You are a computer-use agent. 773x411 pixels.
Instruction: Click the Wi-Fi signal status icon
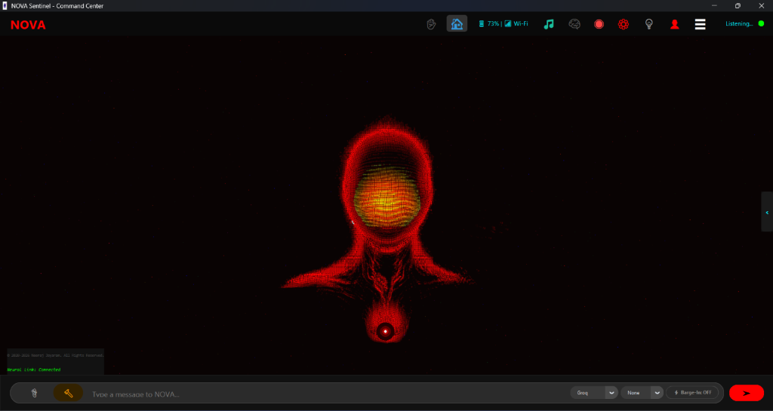click(x=516, y=23)
